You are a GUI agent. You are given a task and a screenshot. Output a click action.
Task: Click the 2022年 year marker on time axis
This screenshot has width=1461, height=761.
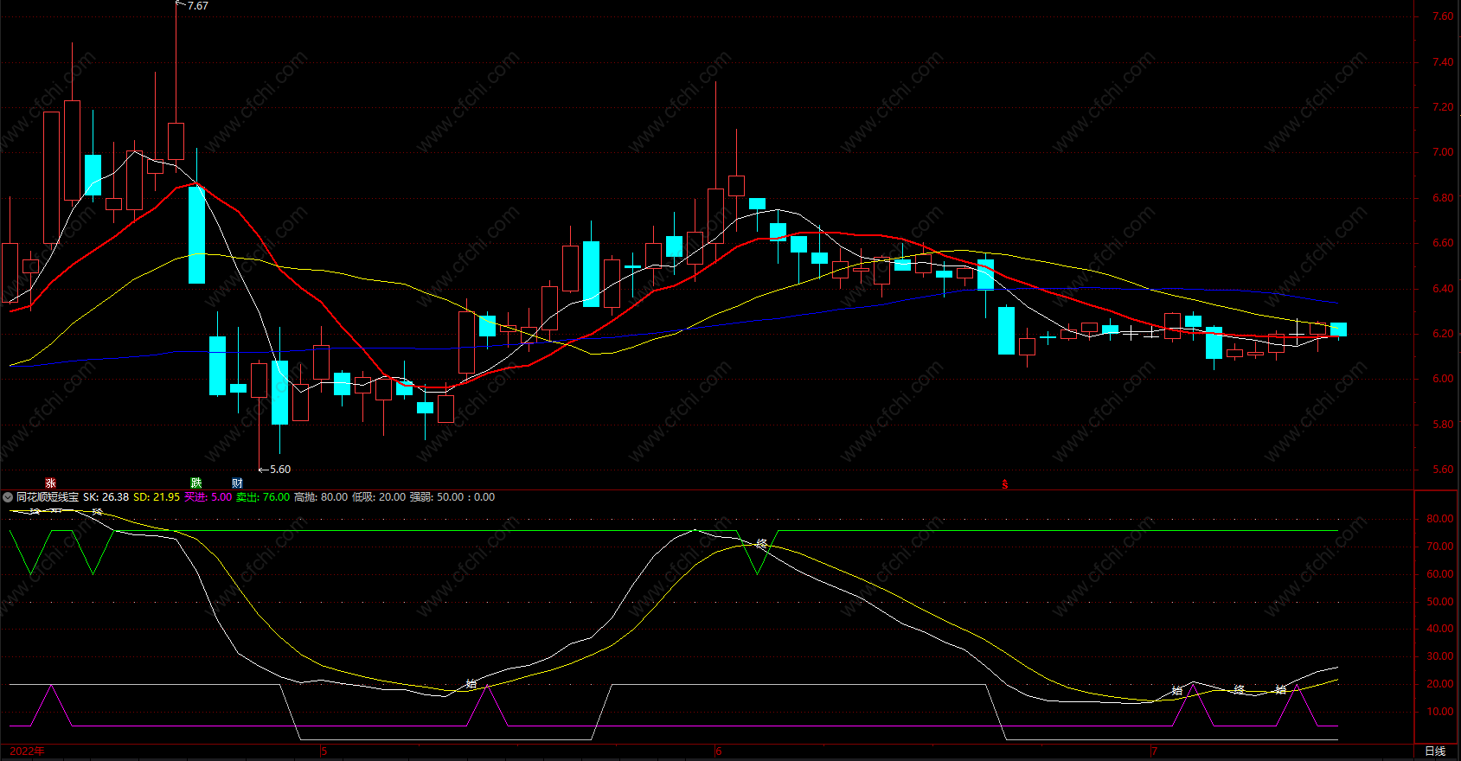click(x=27, y=751)
